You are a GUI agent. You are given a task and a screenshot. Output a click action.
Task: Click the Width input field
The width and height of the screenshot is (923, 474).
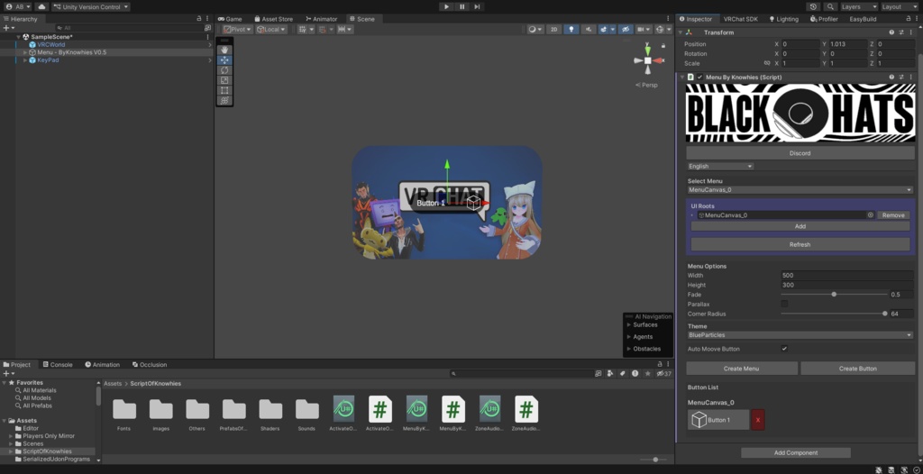click(x=847, y=276)
